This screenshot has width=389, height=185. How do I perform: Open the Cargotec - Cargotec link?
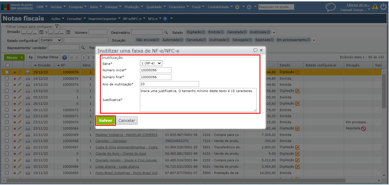pyautogui.click(x=111, y=141)
